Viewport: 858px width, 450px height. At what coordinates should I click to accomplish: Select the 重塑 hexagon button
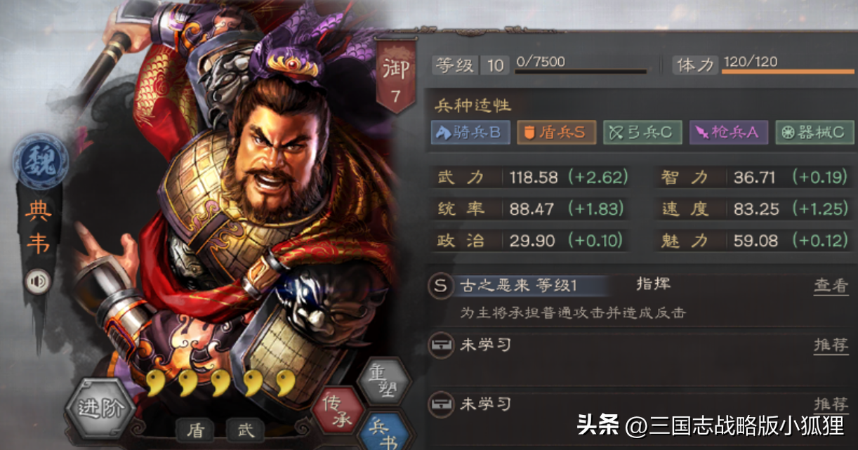tap(383, 380)
